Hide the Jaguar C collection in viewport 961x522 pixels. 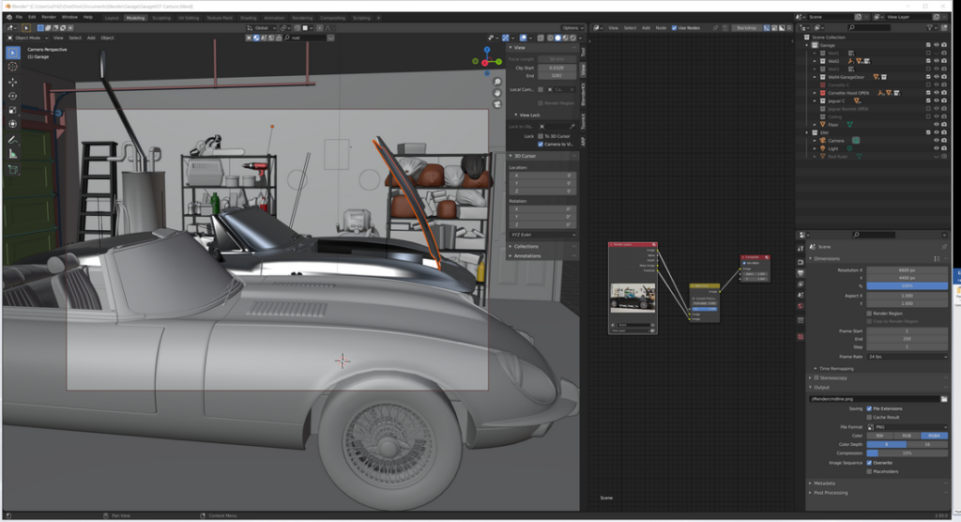(937, 100)
